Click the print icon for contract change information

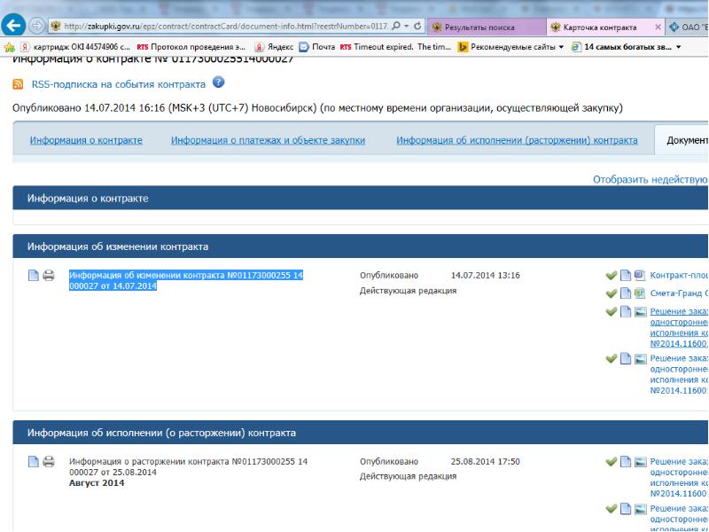[x=49, y=276]
